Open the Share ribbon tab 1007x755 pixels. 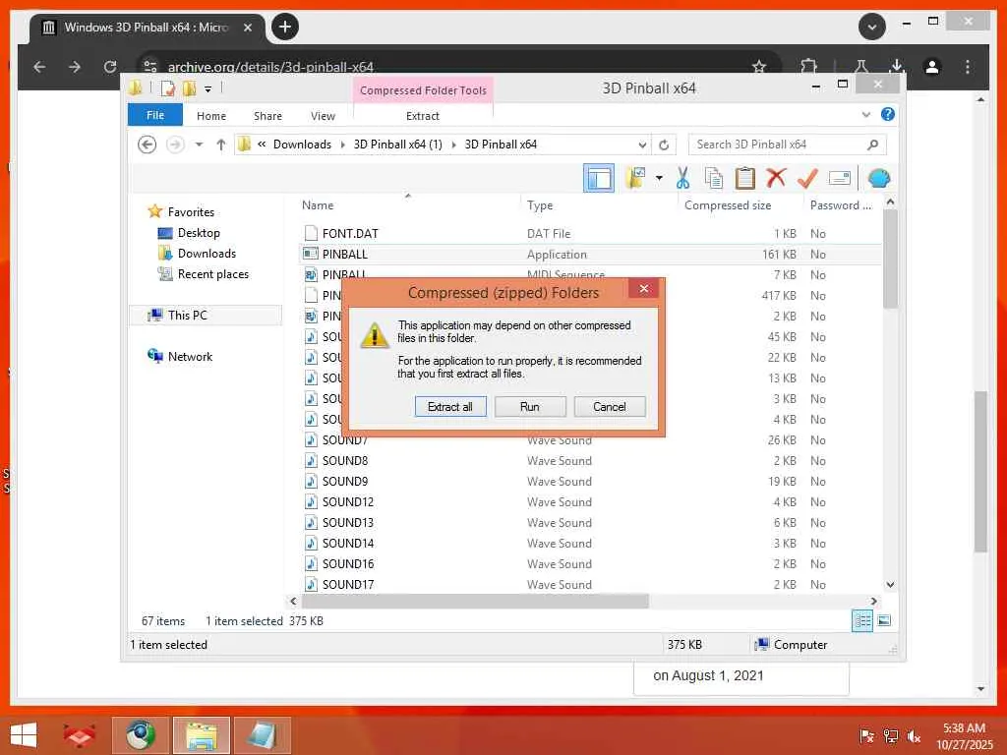click(267, 116)
